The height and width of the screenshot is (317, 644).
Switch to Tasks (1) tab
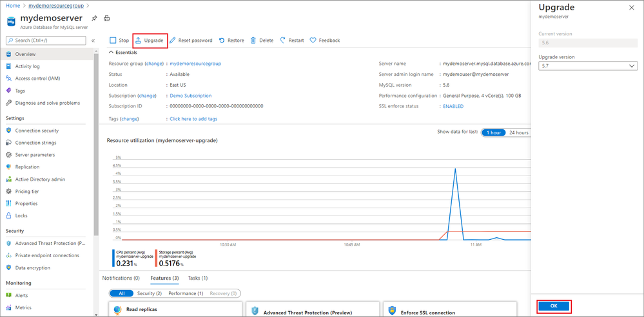197,278
